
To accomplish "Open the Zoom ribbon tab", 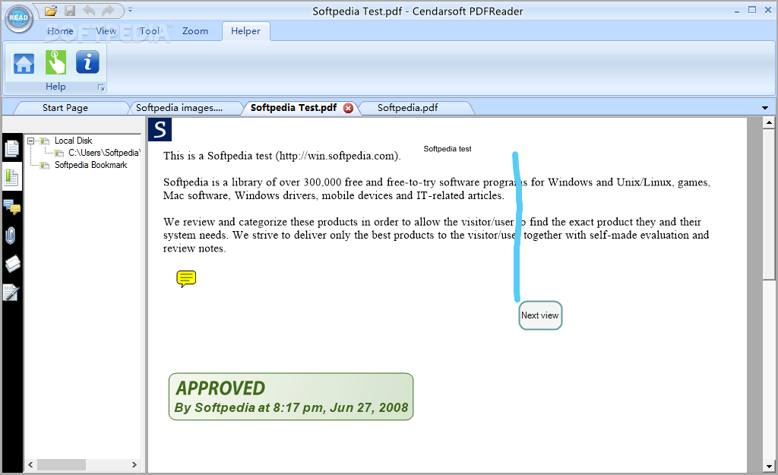I will coord(195,30).
